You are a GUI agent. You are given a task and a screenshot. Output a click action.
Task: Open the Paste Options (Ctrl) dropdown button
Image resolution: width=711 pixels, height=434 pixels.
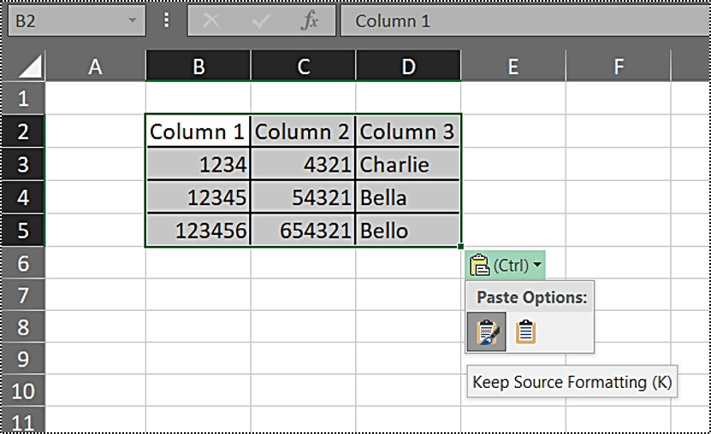506,266
